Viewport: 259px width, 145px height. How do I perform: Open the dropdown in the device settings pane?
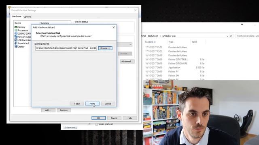click(130, 44)
